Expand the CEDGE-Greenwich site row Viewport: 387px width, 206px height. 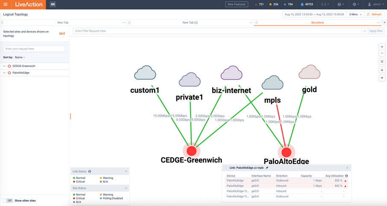(x=4, y=66)
